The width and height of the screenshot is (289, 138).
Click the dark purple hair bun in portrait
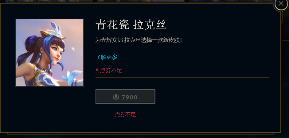pyautogui.click(x=32, y=44)
